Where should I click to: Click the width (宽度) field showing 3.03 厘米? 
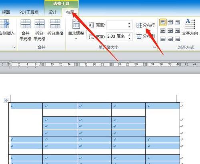[117, 36]
